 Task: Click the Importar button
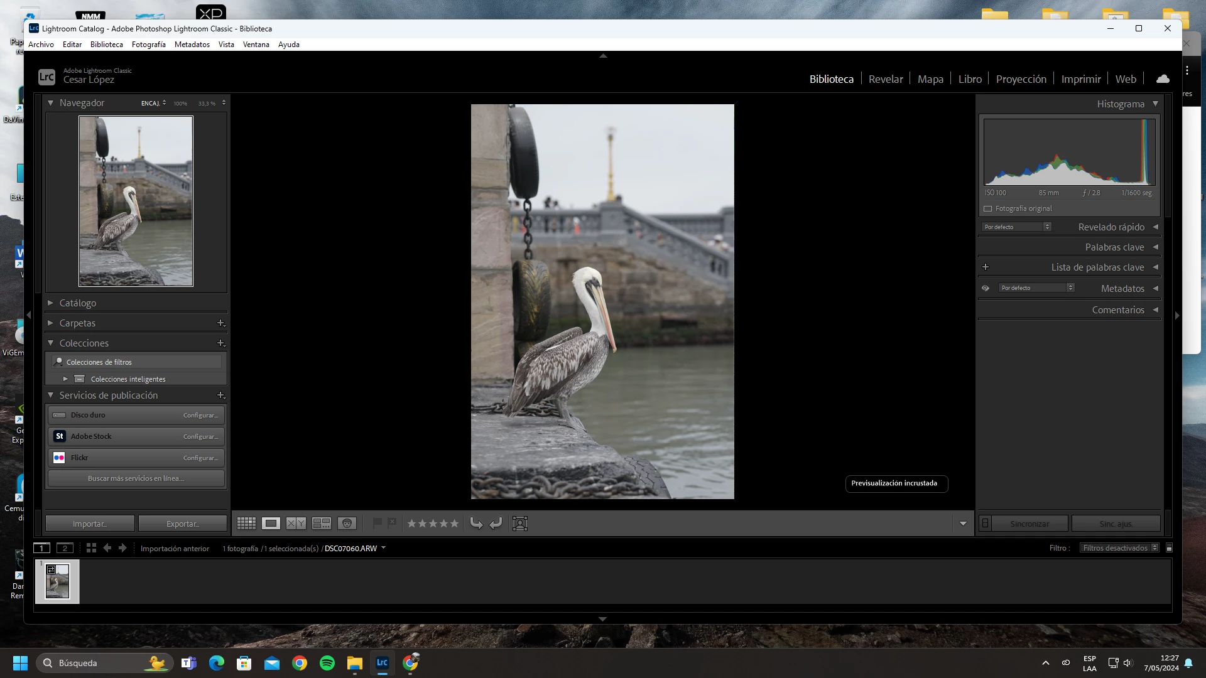click(x=90, y=524)
